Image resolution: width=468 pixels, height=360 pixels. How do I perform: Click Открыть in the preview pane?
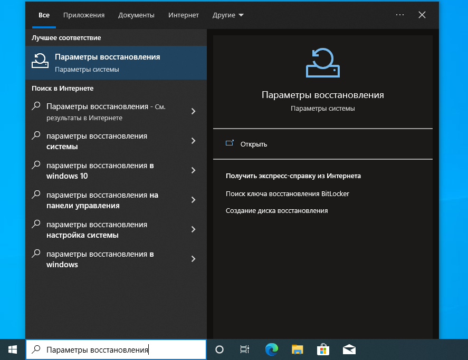click(x=254, y=144)
